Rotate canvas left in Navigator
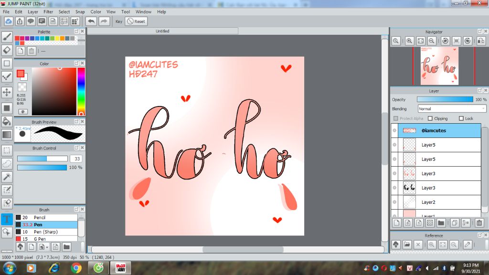This screenshot has width=489, height=275. [445, 41]
